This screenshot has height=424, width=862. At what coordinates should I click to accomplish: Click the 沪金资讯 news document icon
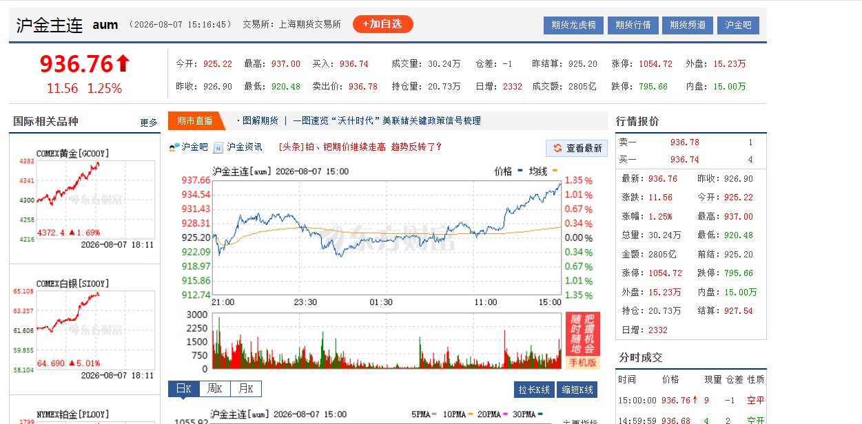click(x=218, y=147)
